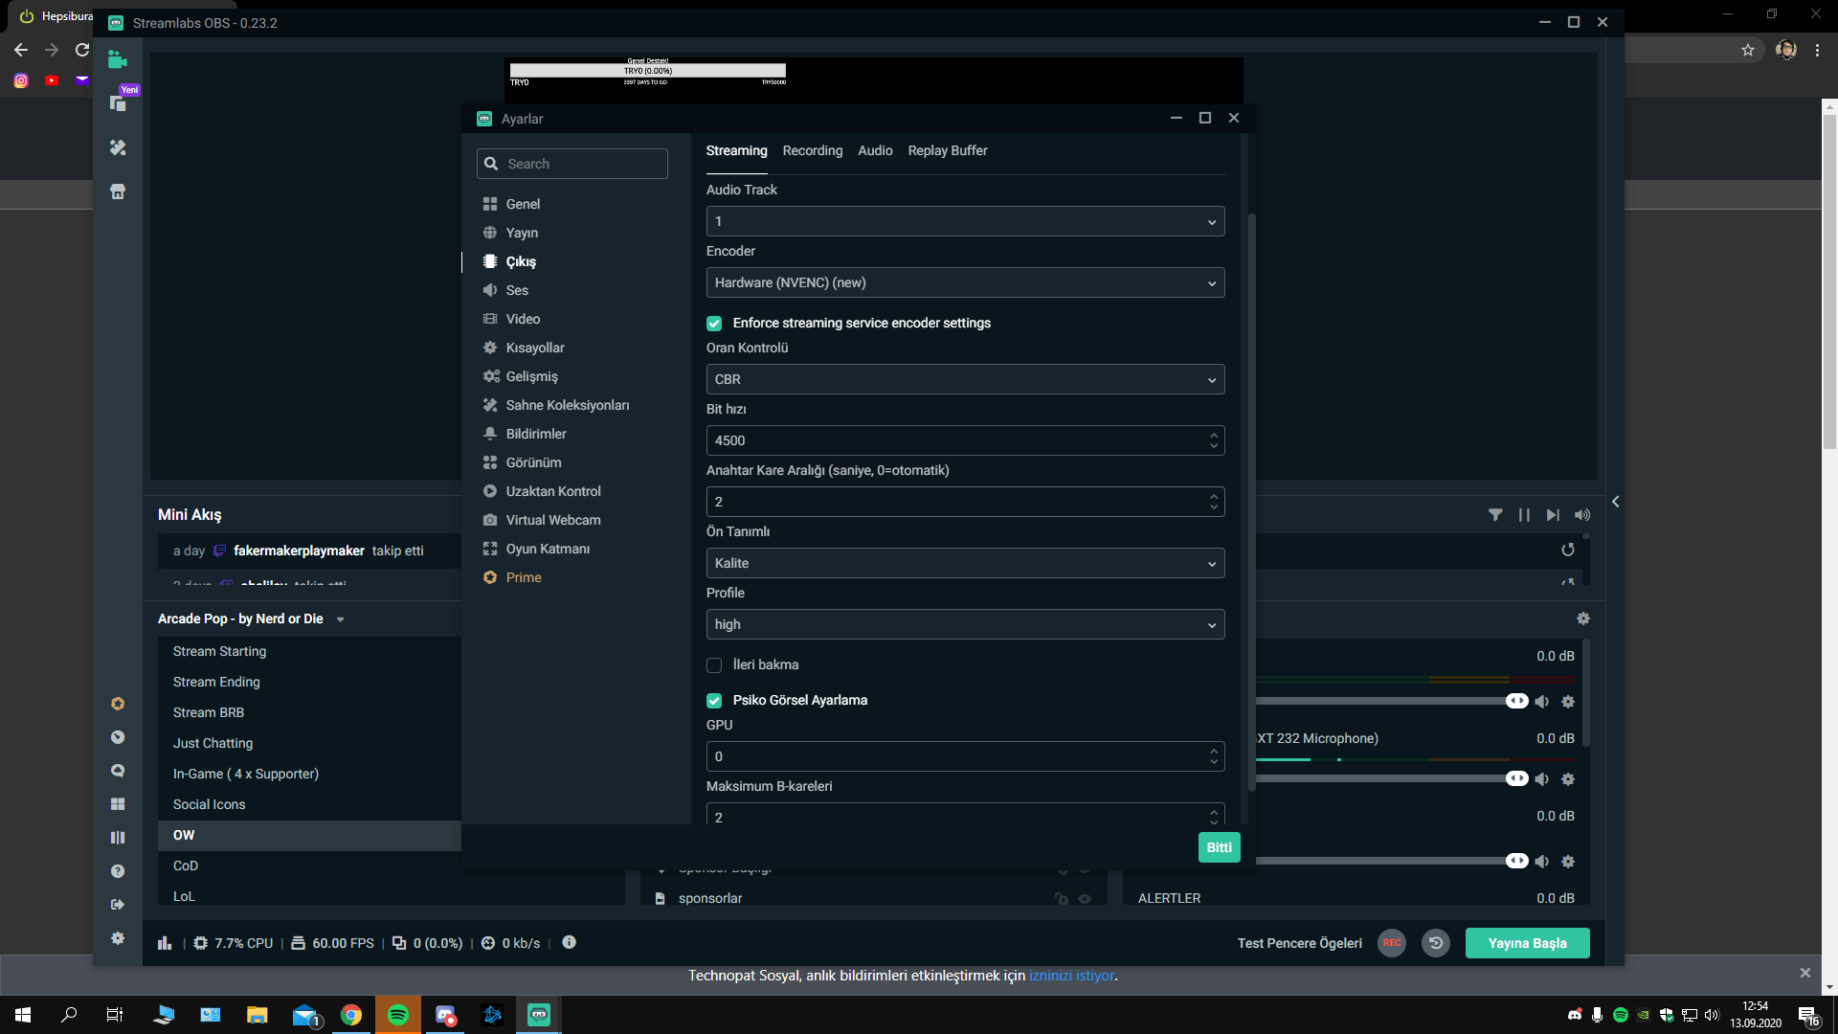1838x1034 pixels.
Task: Open the app store icon in sidebar
Action: pyautogui.click(x=118, y=191)
